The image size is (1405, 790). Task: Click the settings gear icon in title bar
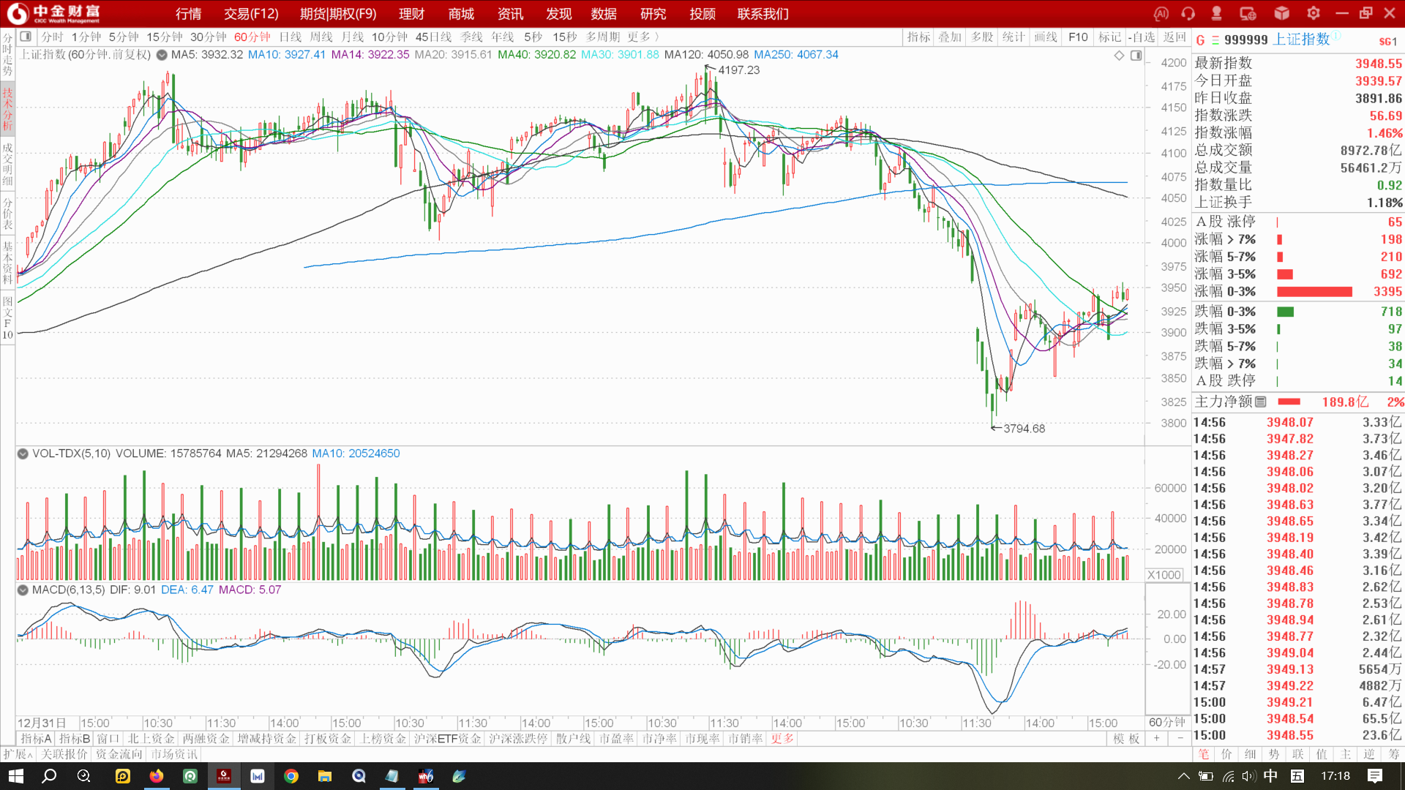point(1314,13)
